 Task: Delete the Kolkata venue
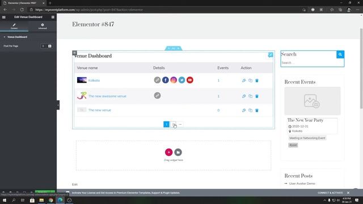[257, 80]
